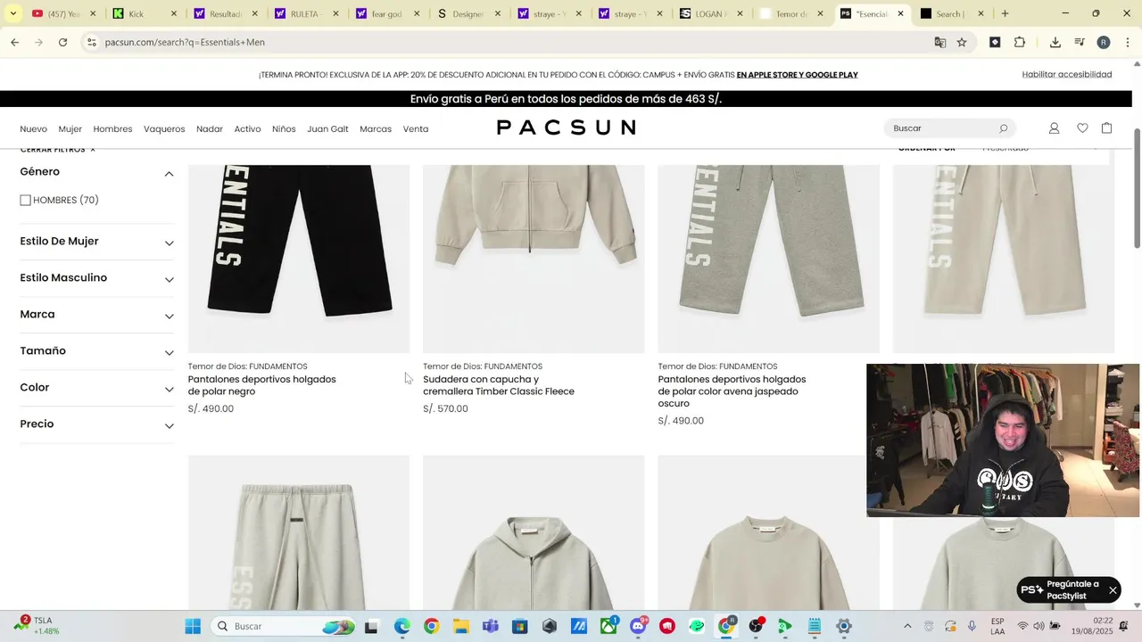The width and height of the screenshot is (1142, 642).
Task: Open the PacSun account profile icon
Action: pos(1054,128)
